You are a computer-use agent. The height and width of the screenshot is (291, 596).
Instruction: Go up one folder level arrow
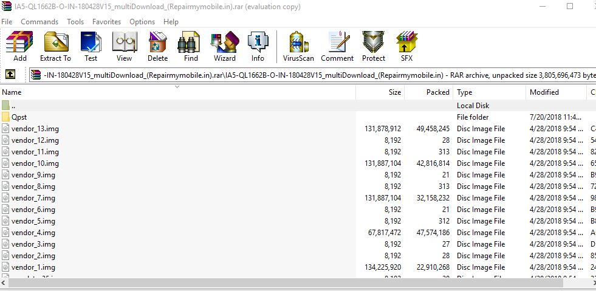pyautogui.click(x=10, y=75)
